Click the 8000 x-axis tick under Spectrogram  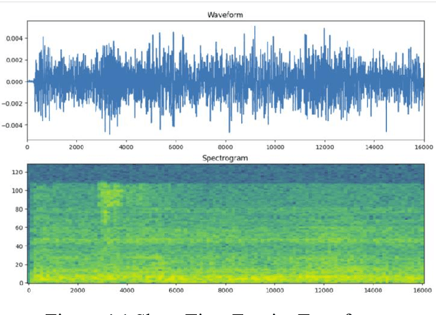click(225, 291)
